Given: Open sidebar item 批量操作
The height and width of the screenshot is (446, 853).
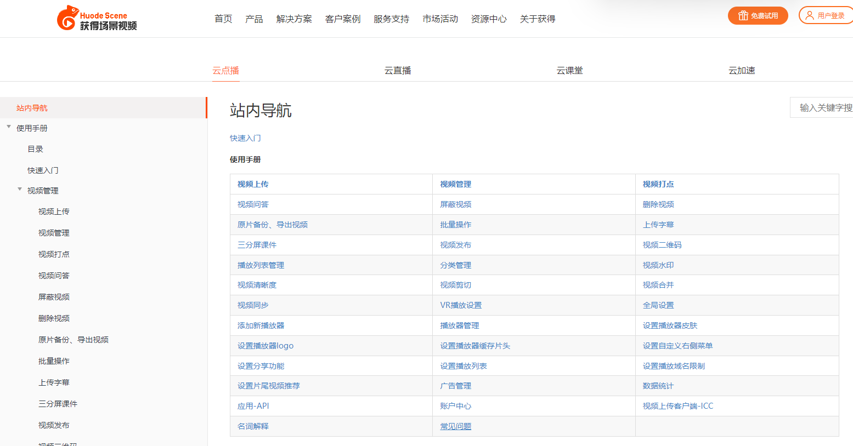Looking at the screenshot, I should click(x=54, y=361).
